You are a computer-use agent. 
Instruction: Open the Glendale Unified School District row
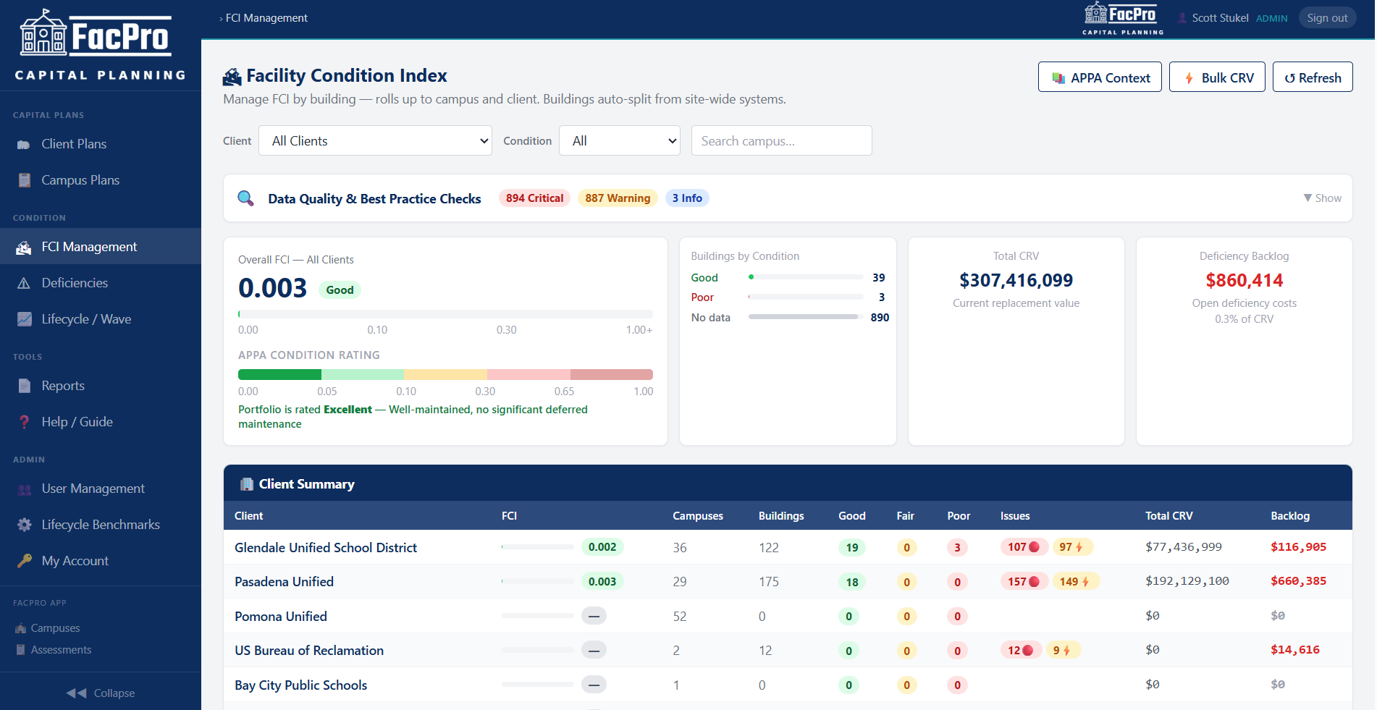tap(788, 547)
